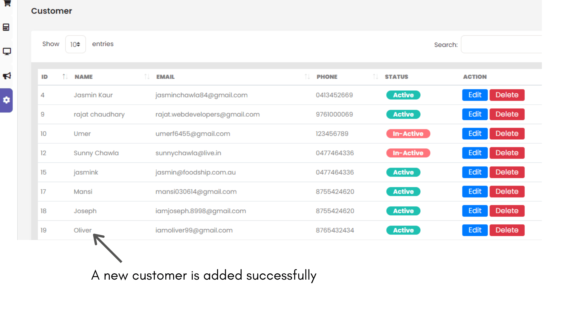Click the Search input field
574x323 pixels.
tap(502, 44)
